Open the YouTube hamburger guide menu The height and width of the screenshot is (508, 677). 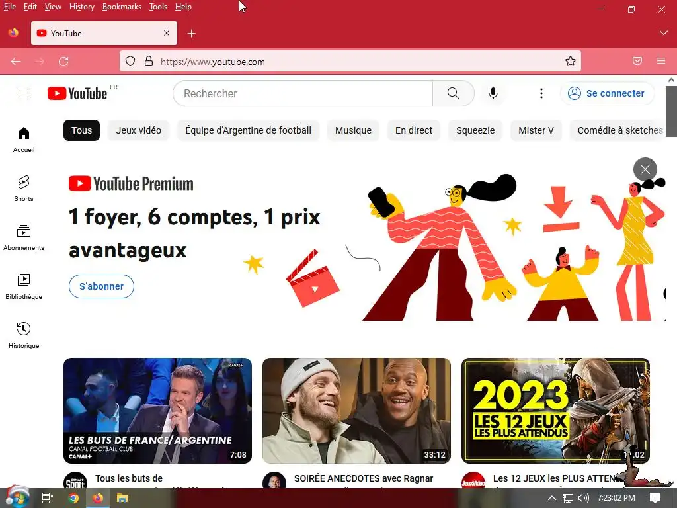pyautogui.click(x=24, y=93)
